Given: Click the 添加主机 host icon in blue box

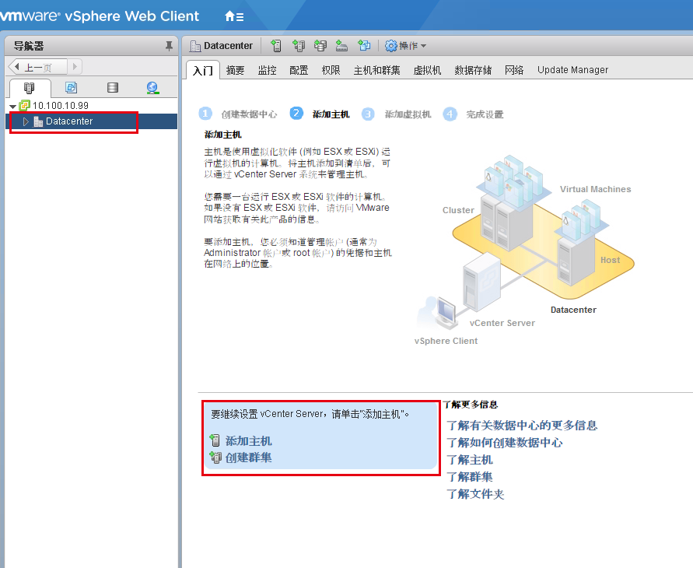Looking at the screenshot, I should (215, 440).
